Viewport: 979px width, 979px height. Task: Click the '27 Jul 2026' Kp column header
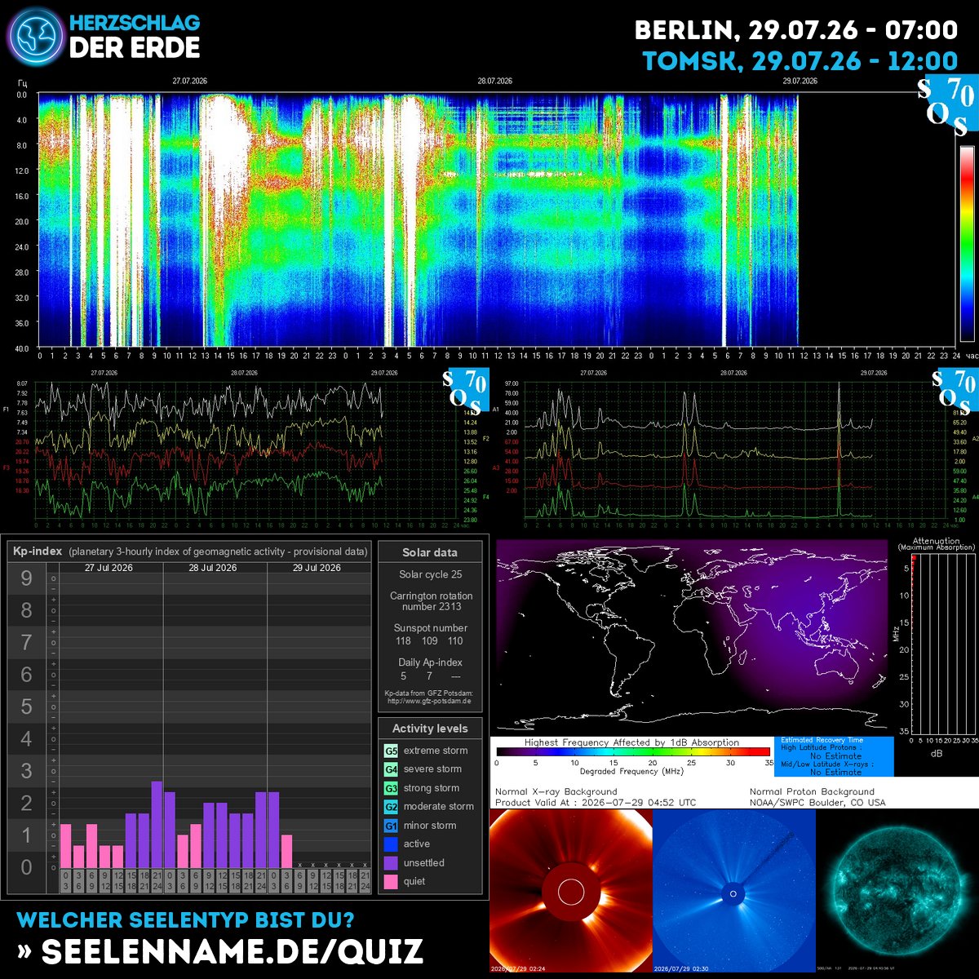click(109, 568)
